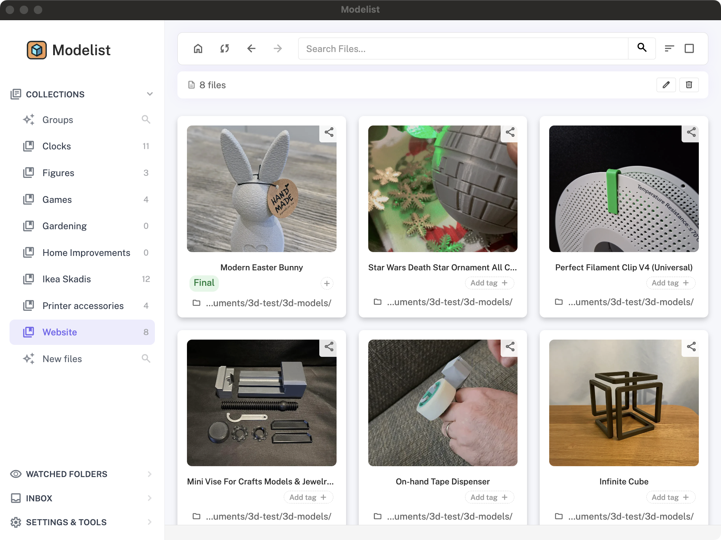Viewport: 721px width, 540px height.
Task: Select the Clocks collection
Action: [57, 146]
